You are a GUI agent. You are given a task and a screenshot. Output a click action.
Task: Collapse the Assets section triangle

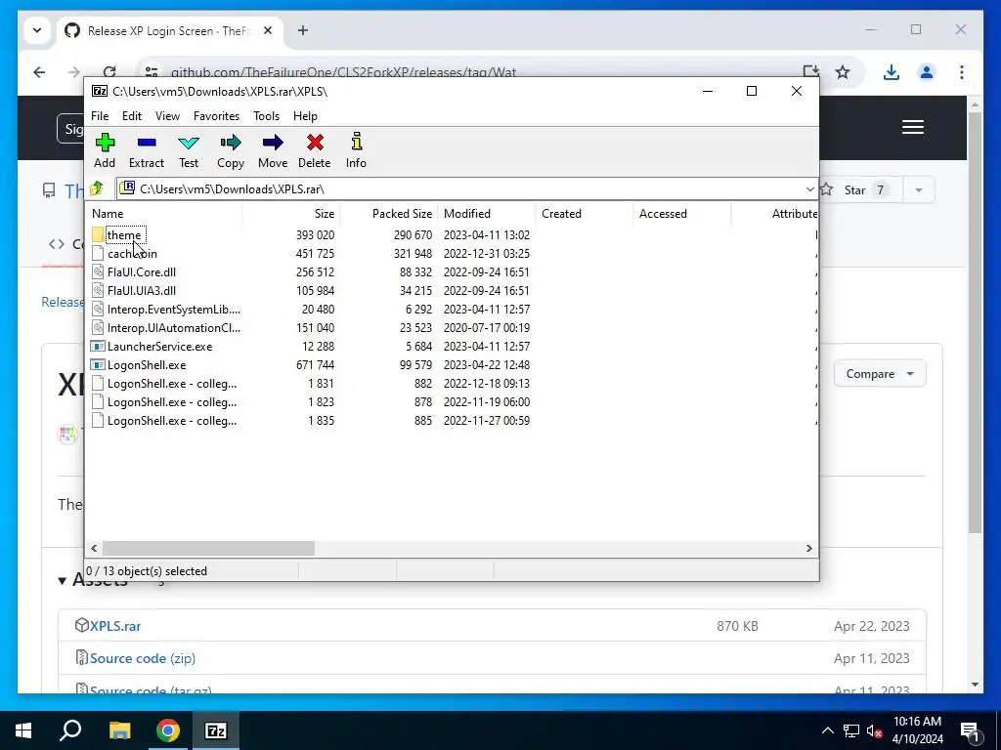point(62,580)
